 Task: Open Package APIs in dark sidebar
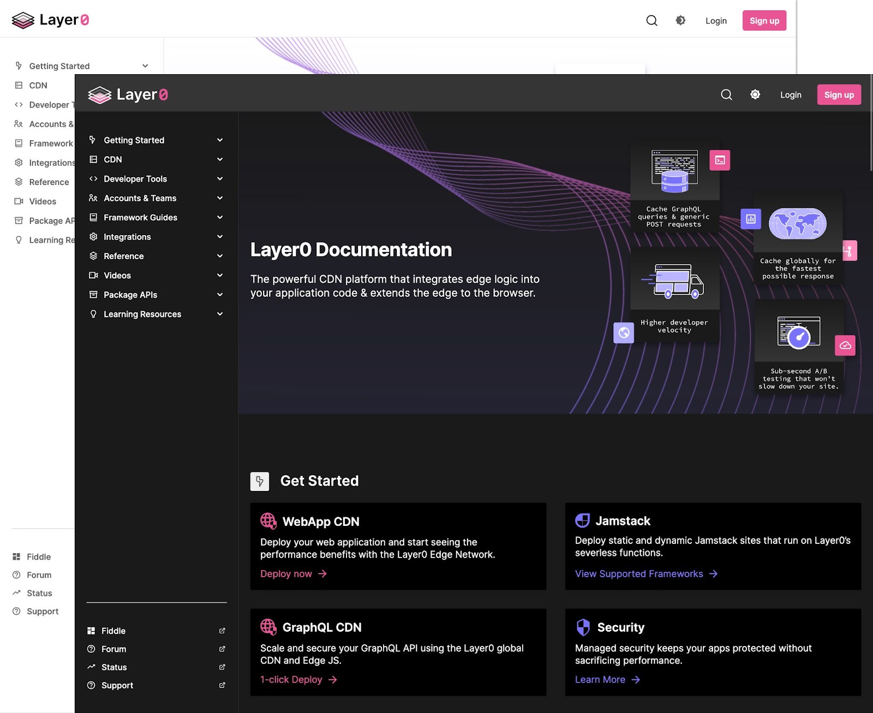click(x=130, y=295)
